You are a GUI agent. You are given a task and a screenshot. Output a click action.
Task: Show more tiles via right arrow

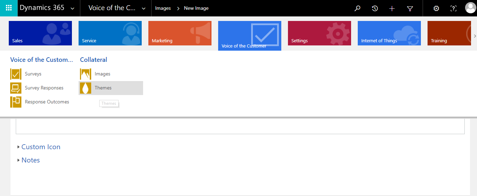tap(475, 36)
